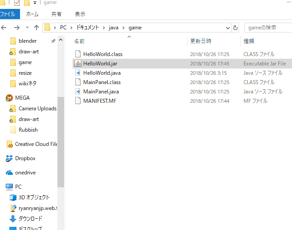The height and width of the screenshot is (230, 292).
Task: Click the HelloWorld.jar Java archive icon
Action: [78, 64]
